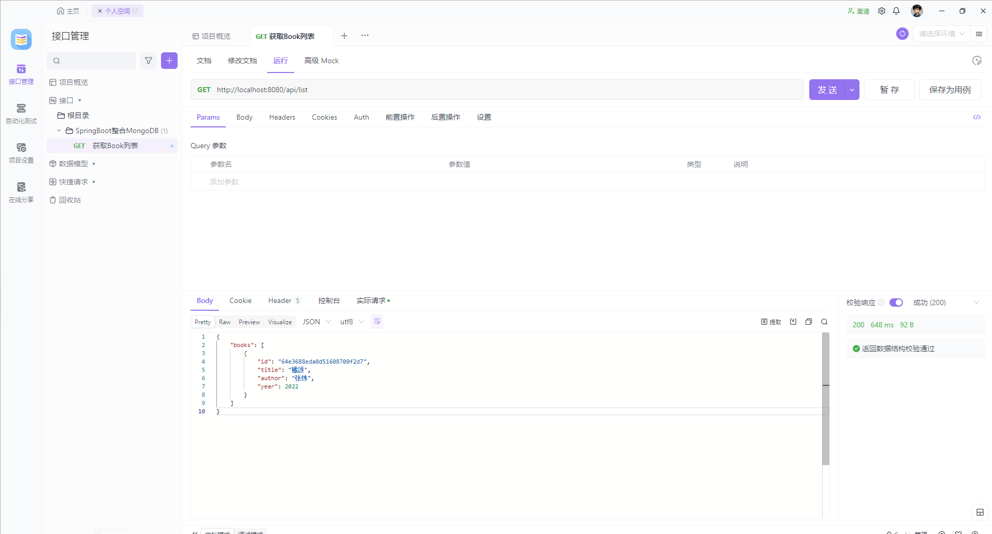Search within the response body
Screen dimensions: 992x534
tap(824, 322)
